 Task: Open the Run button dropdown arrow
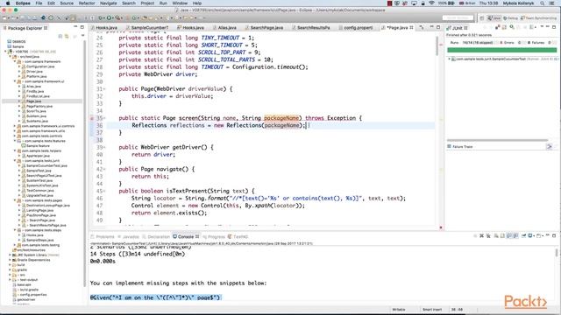point(113,17)
